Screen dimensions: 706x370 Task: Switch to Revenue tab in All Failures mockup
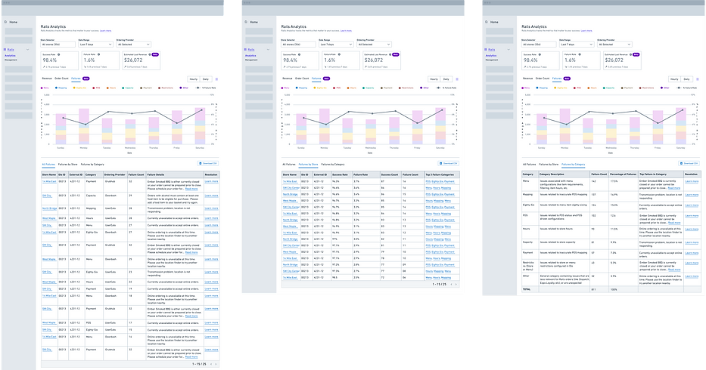point(47,79)
